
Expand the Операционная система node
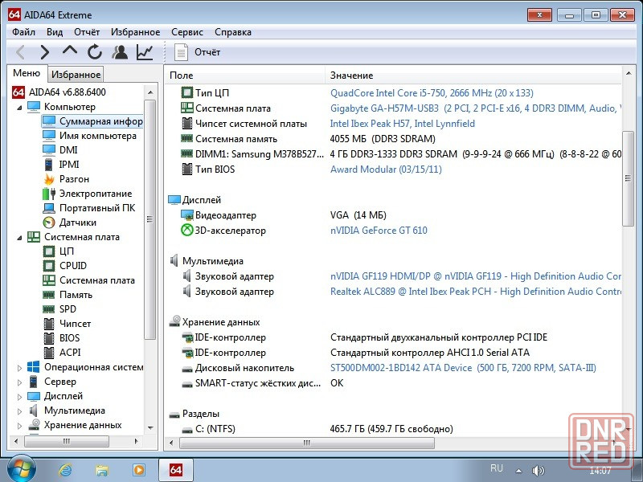click(19, 368)
